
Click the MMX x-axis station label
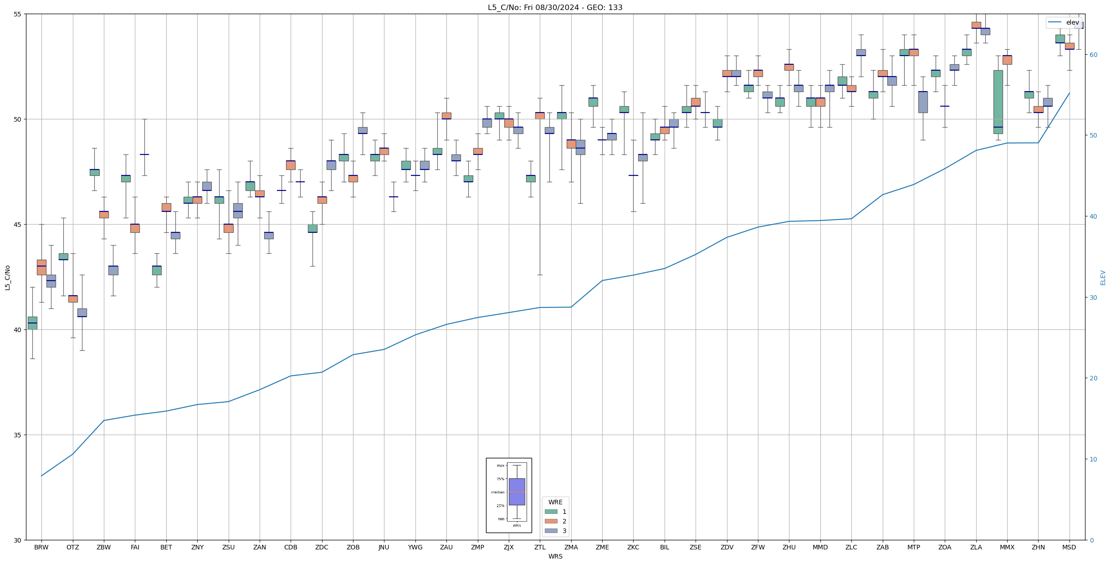point(1007,547)
